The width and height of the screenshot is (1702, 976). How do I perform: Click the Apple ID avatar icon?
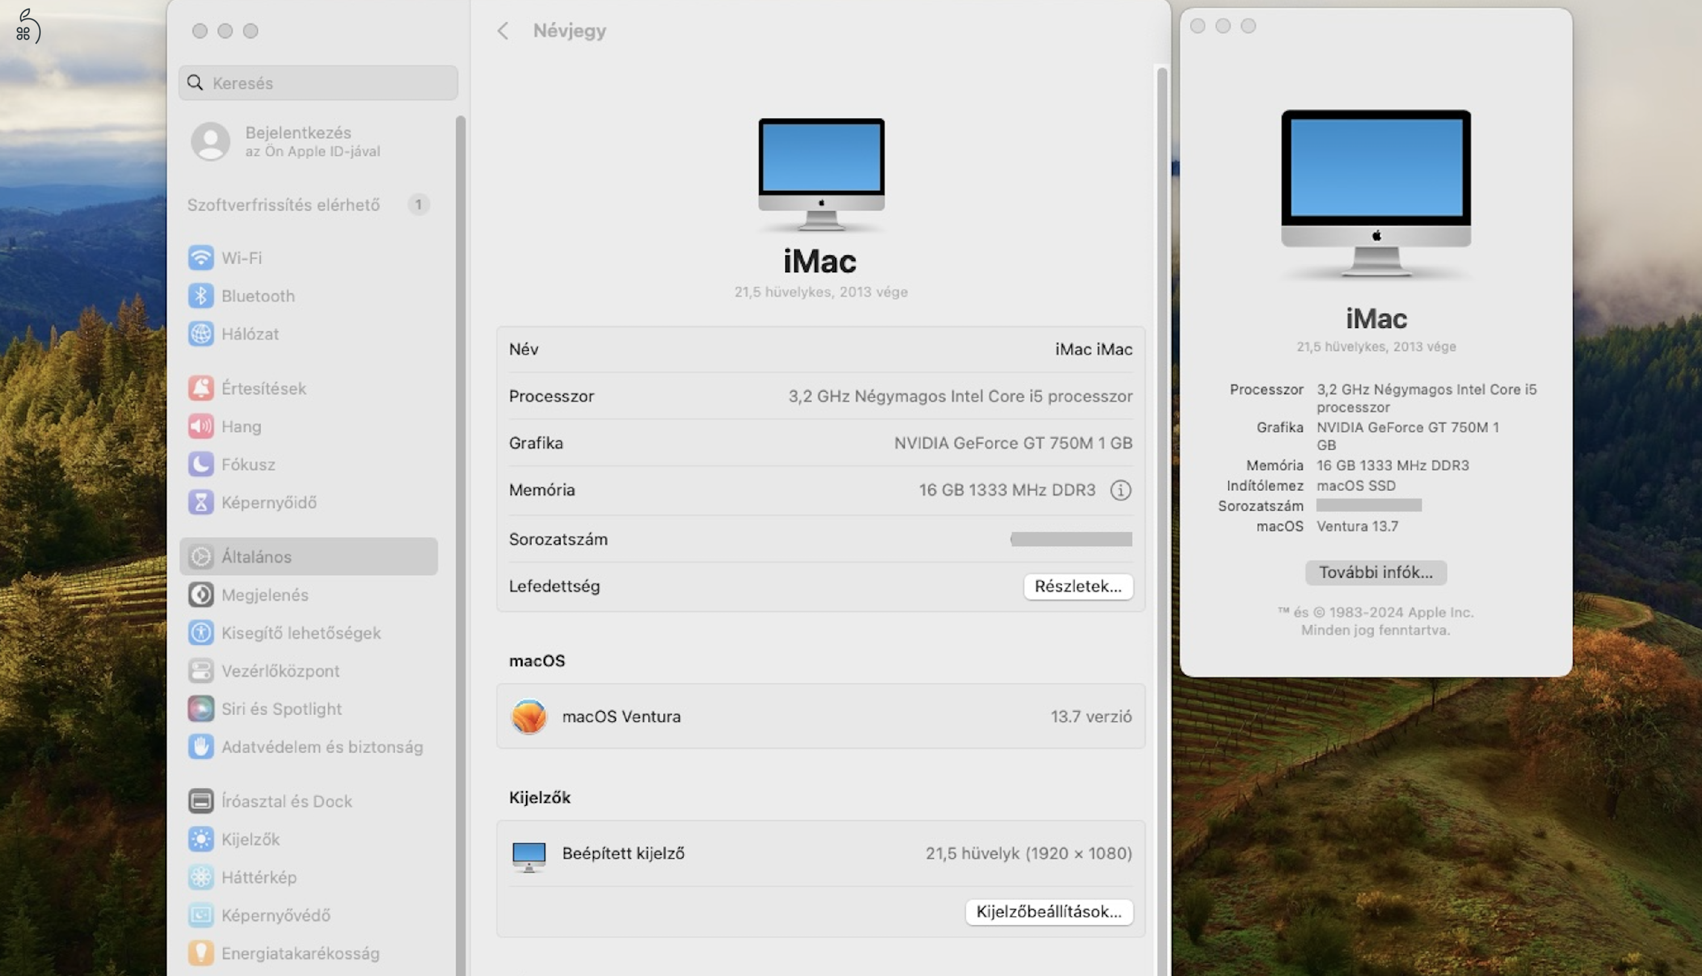point(210,141)
